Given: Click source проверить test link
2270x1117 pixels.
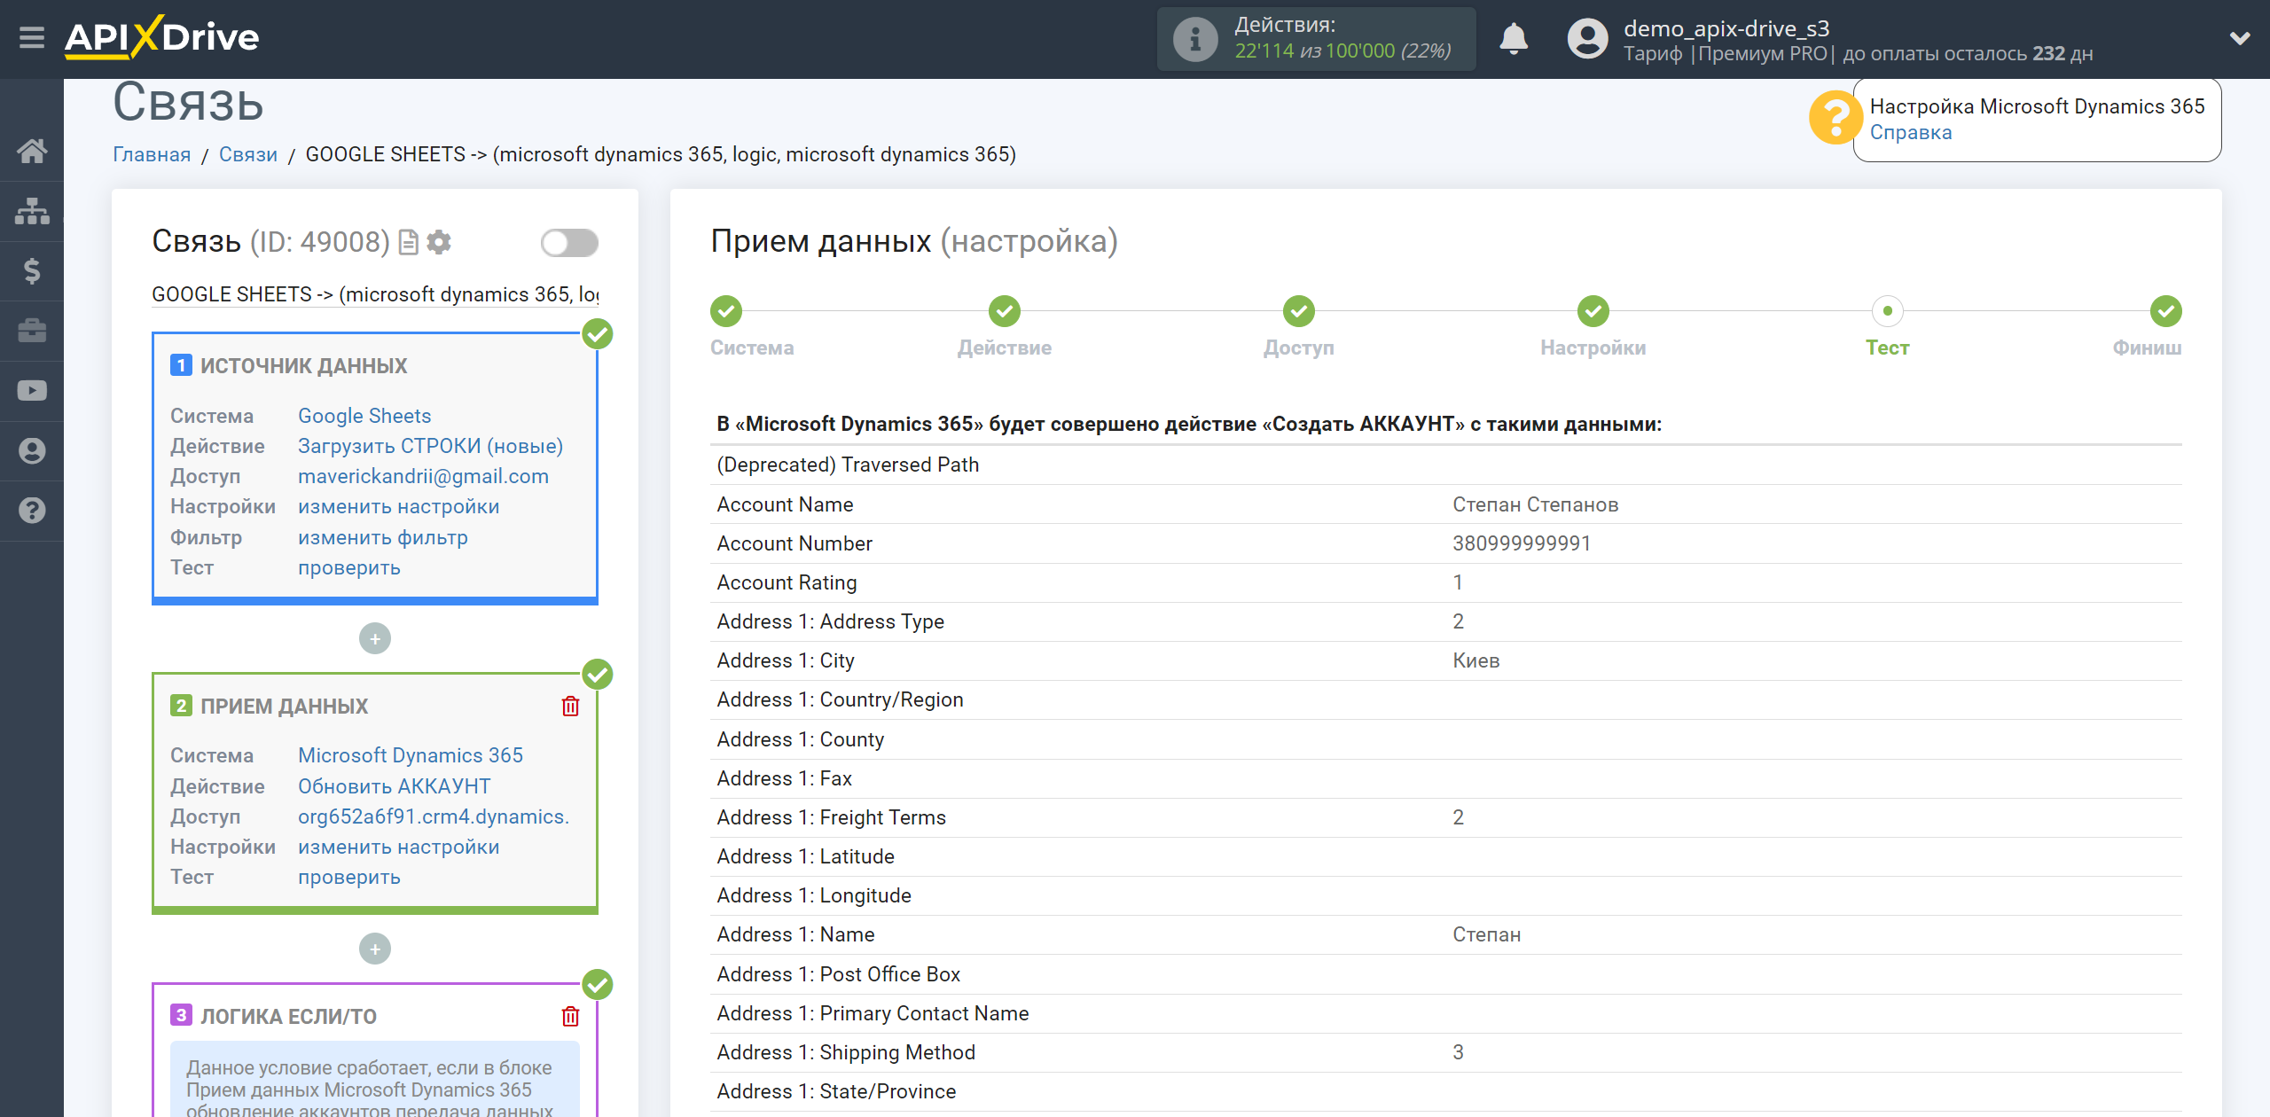Looking at the screenshot, I should pos(348,567).
